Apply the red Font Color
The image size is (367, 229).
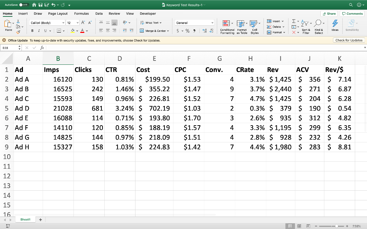82,31
